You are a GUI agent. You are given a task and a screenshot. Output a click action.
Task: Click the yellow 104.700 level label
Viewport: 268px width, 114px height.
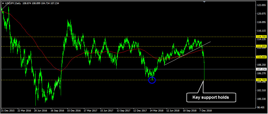261,80
